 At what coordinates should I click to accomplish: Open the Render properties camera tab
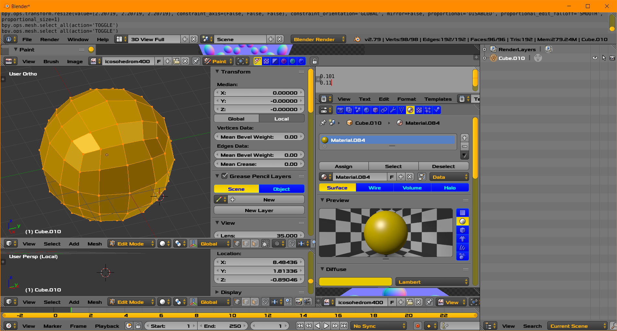pyautogui.click(x=340, y=110)
